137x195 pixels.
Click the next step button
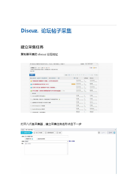111,133
